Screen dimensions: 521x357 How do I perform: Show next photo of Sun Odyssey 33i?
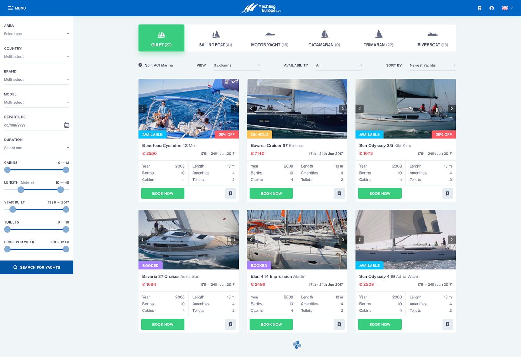pos(452,109)
